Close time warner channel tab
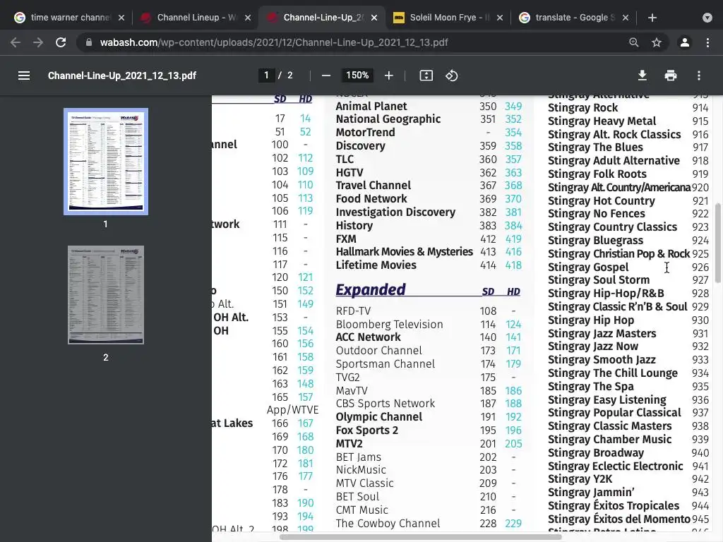The width and height of the screenshot is (723, 542). [x=121, y=18]
